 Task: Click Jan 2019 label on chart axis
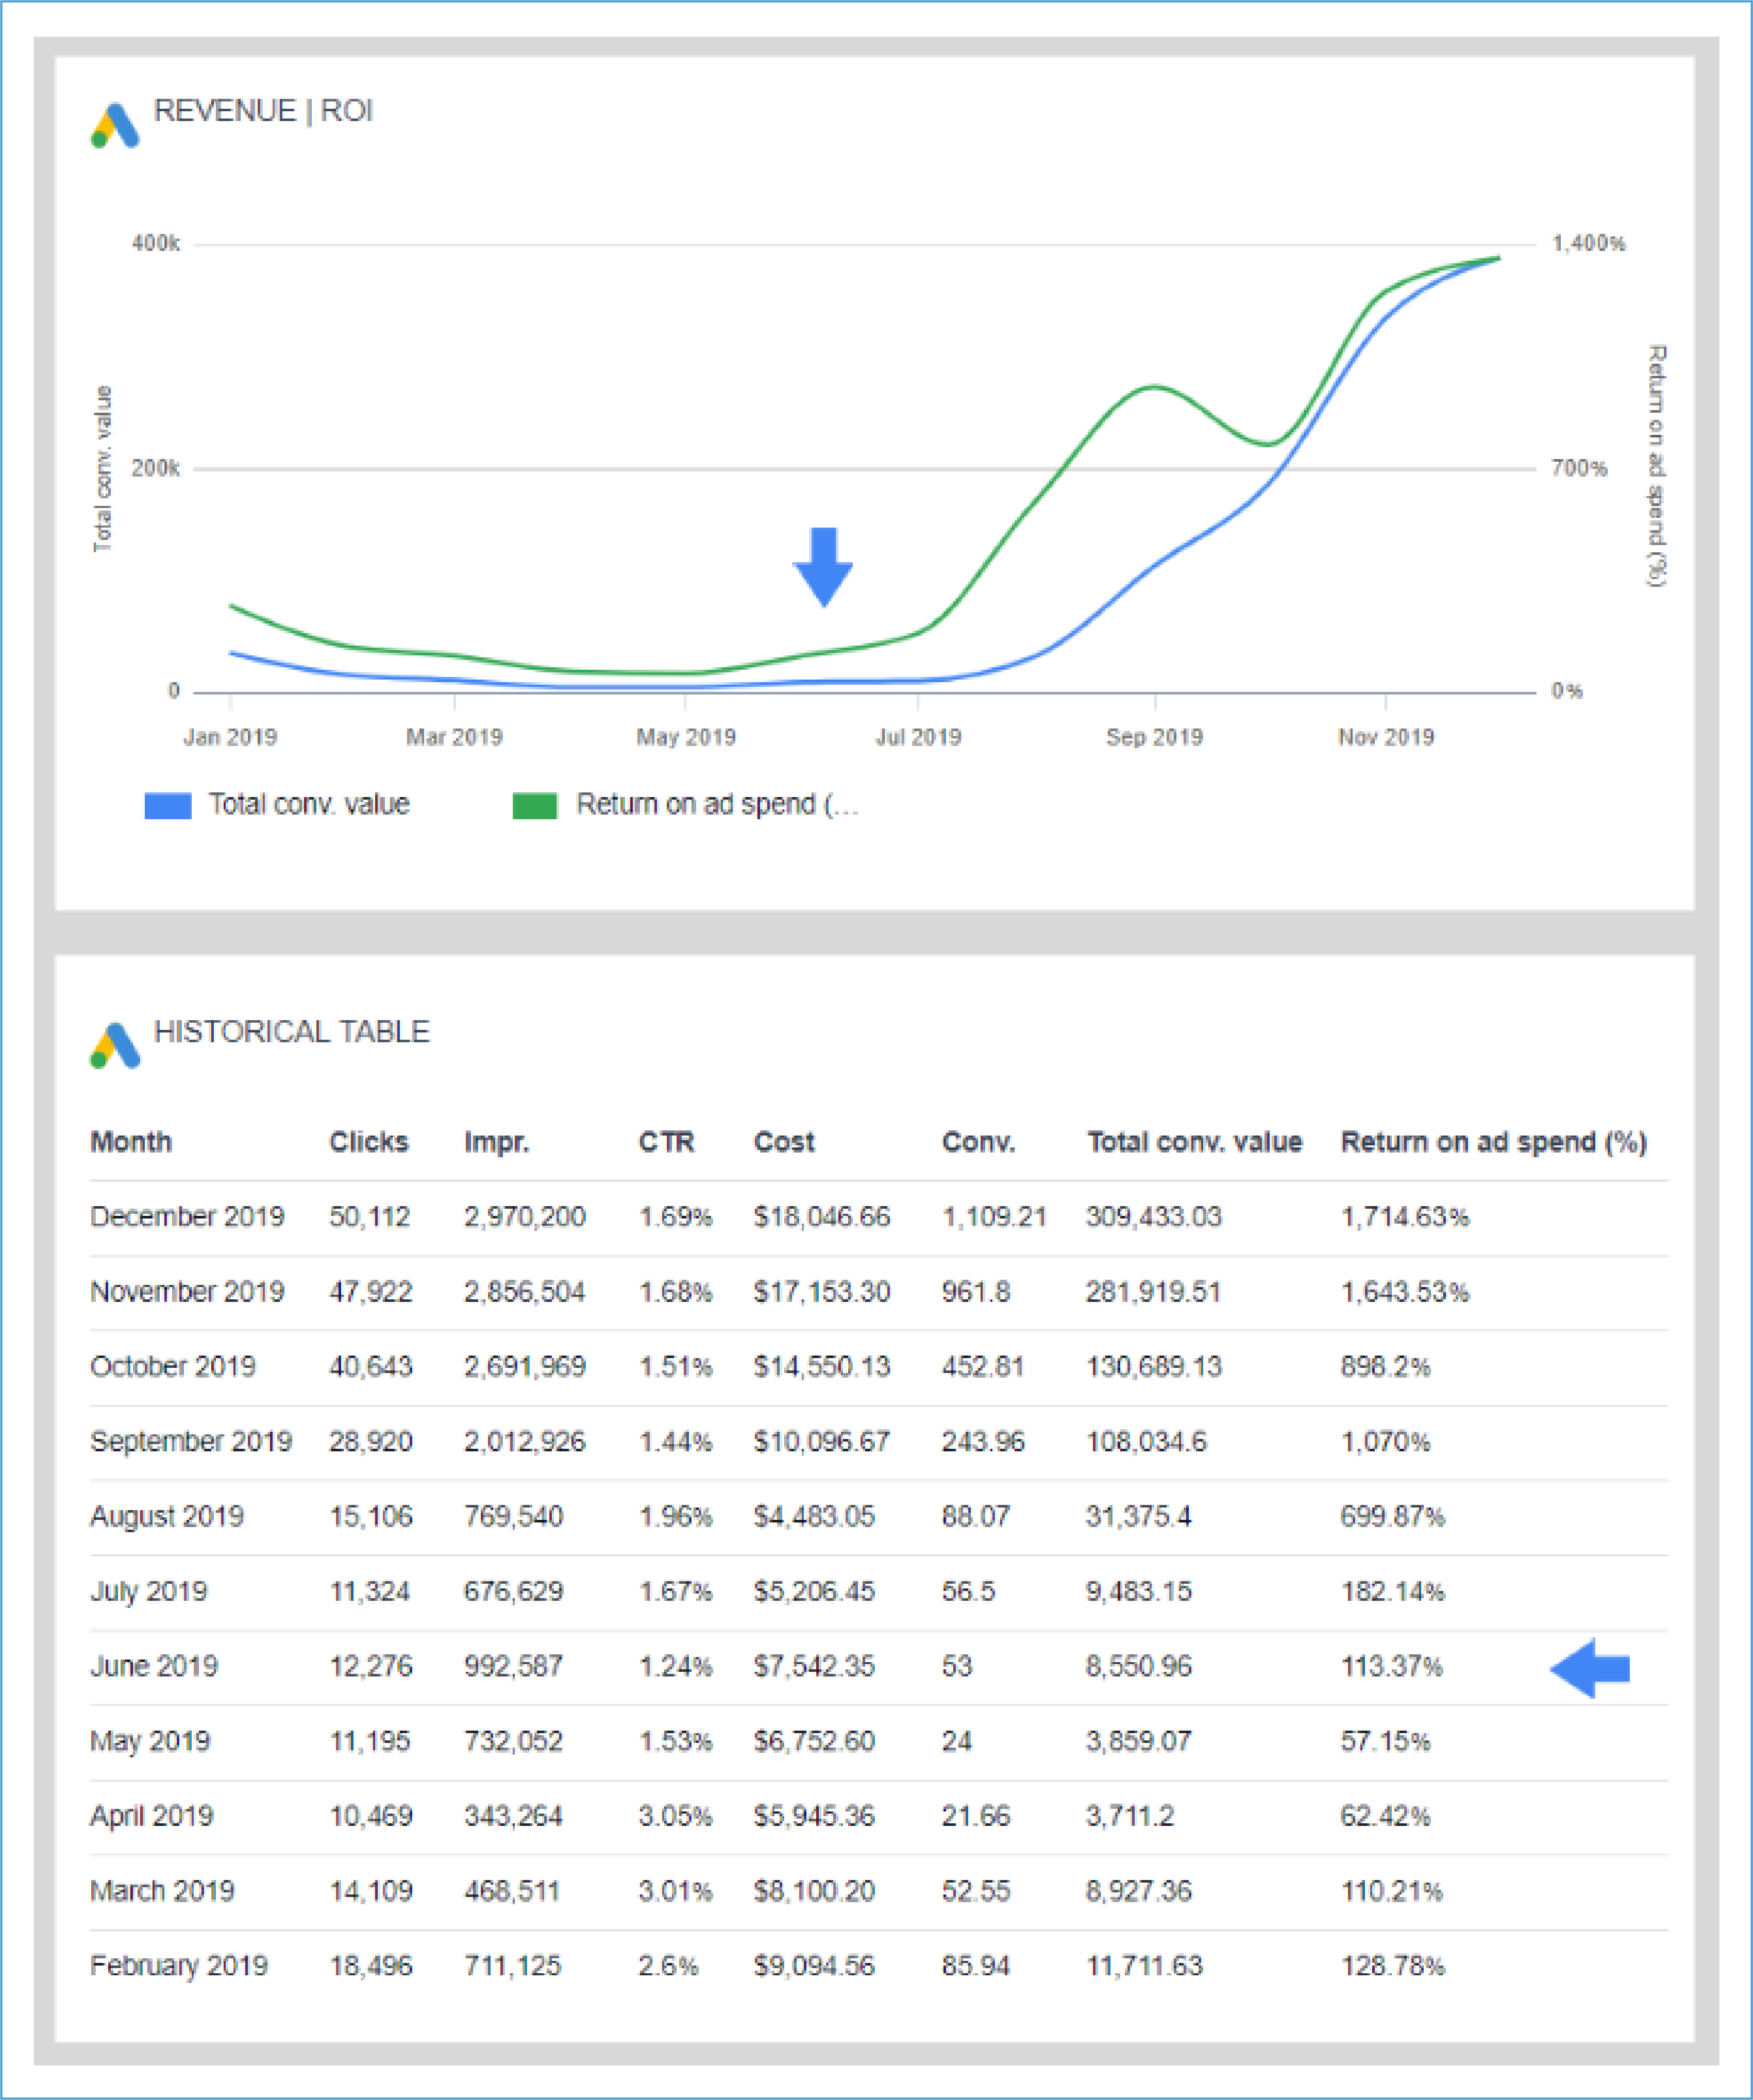[x=230, y=738]
